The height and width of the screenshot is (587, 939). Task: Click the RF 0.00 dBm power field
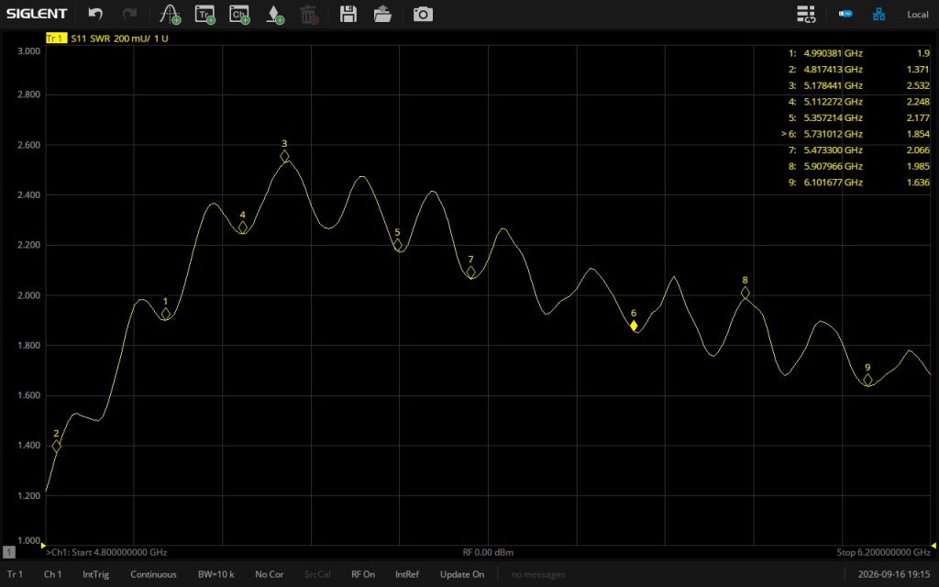pos(488,552)
